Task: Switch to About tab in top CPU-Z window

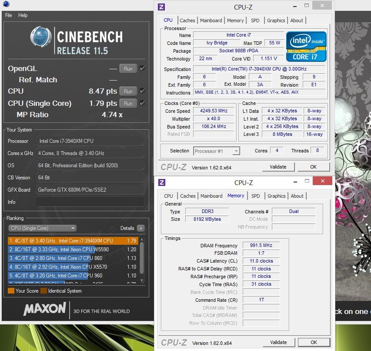Action: [297, 20]
